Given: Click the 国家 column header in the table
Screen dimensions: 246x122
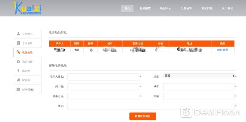Looking at the screenshot, I should tap(77, 43).
